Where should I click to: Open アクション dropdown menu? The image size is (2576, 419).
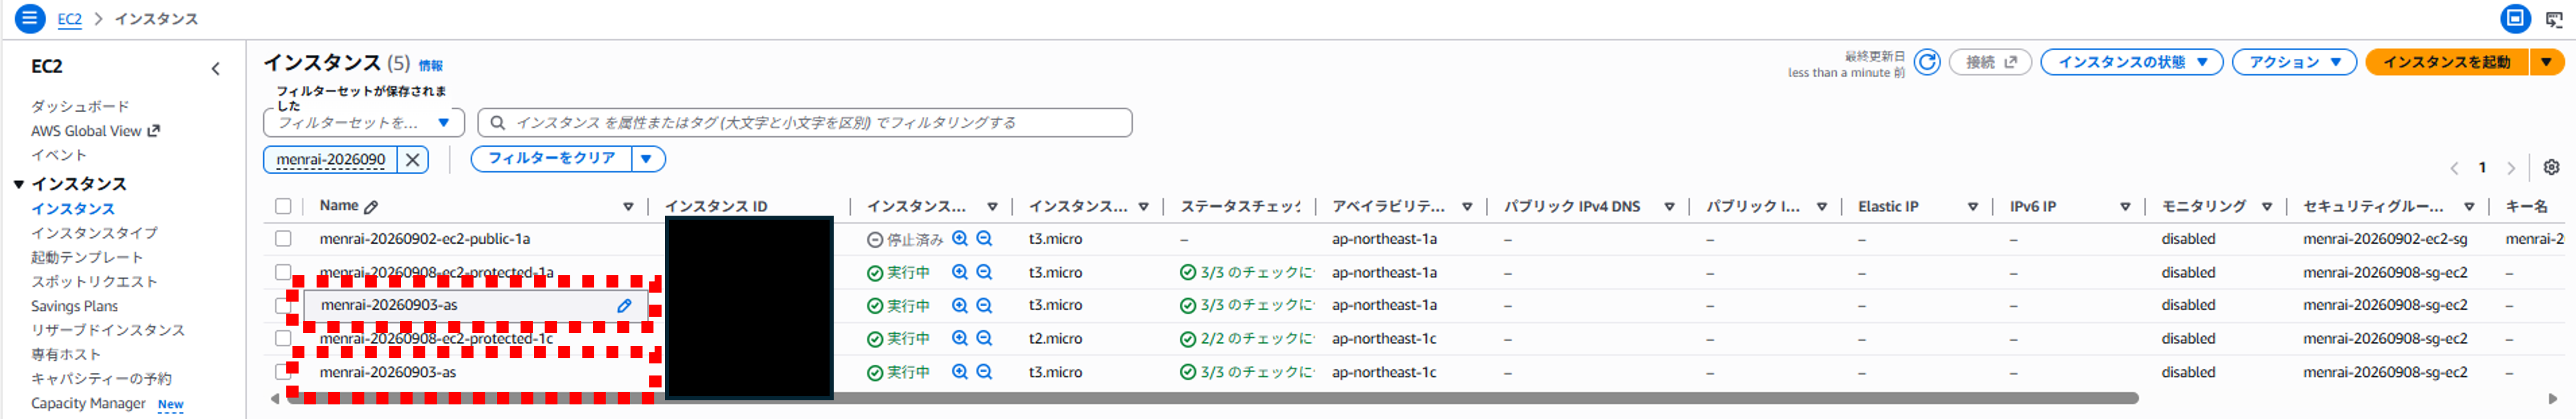pyautogui.click(x=2294, y=62)
